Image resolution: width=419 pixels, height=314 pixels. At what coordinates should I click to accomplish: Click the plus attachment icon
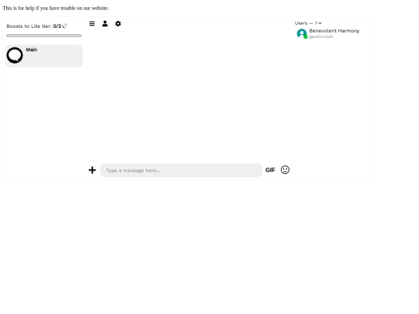[x=92, y=170]
